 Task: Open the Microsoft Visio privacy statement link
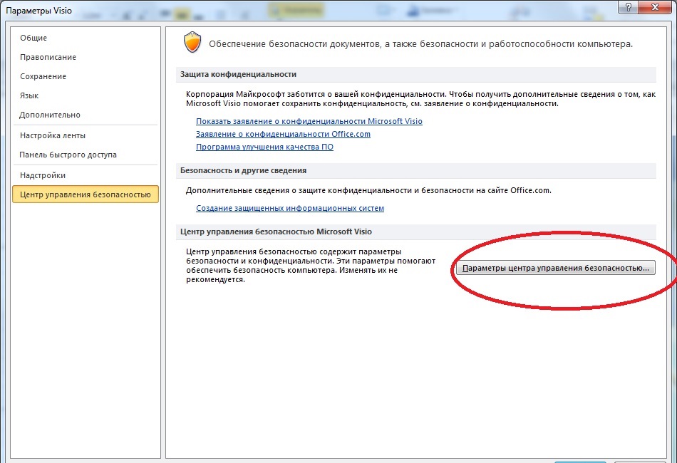point(309,121)
